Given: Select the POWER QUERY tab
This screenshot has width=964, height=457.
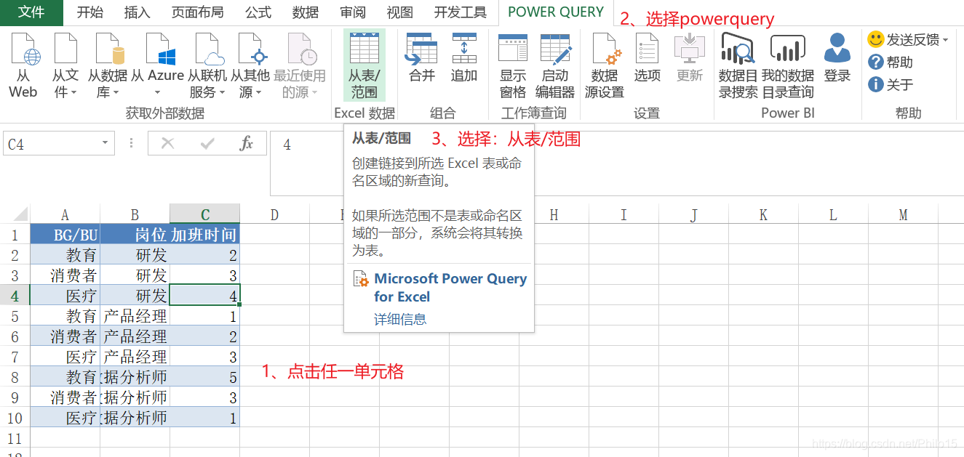Looking at the screenshot, I should pos(556,12).
